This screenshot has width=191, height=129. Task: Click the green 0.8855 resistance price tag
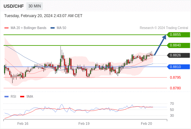(178, 35)
